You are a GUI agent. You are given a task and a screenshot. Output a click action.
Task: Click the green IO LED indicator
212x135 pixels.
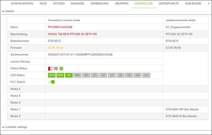[x=69, y=75]
